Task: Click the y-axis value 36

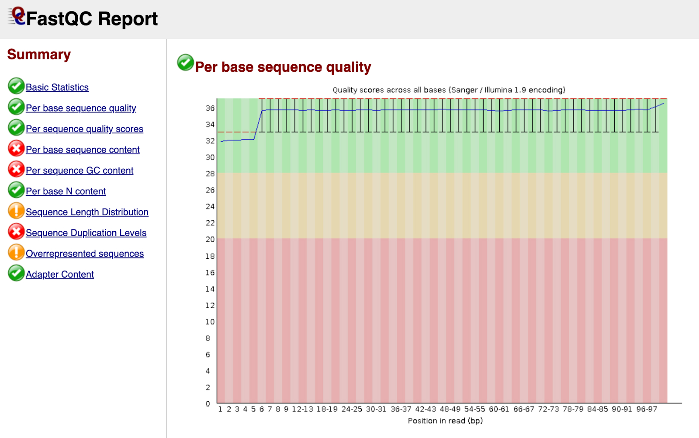Action: [210, 108]
